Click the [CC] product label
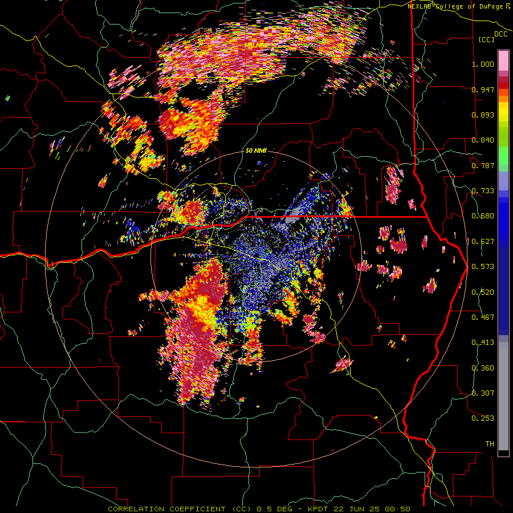Viewport: 513px width, 513px height. click(487, 39)
